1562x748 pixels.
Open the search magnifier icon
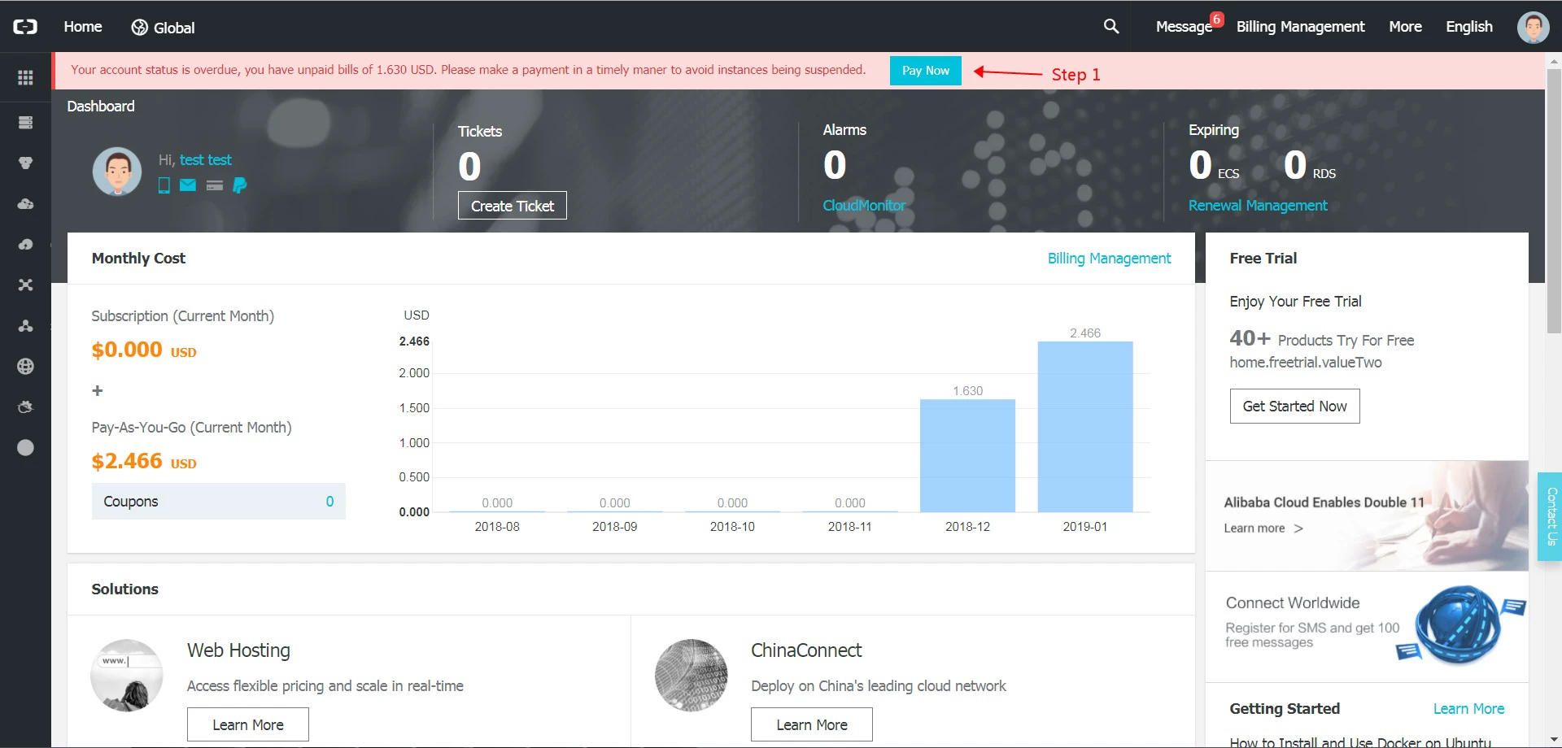(x=1110, y=26)
